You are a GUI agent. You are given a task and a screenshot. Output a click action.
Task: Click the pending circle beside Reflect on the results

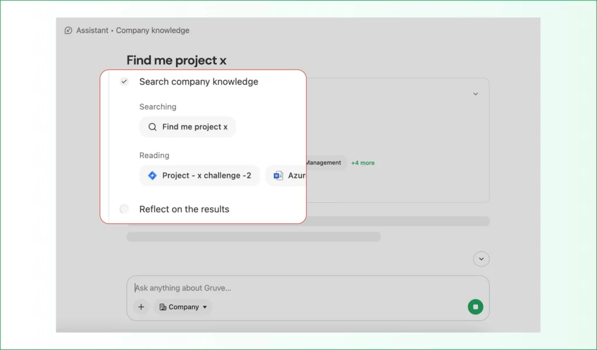[124, 209]
